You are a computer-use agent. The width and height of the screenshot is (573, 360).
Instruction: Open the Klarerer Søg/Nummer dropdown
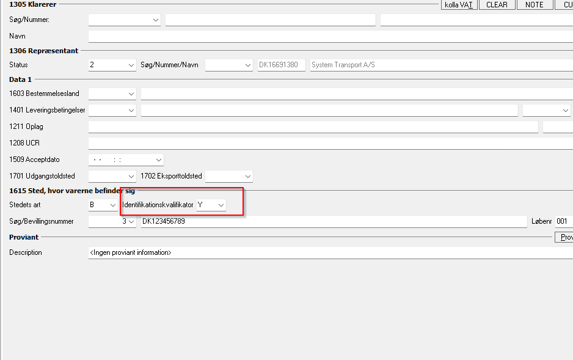click(156, 20)
